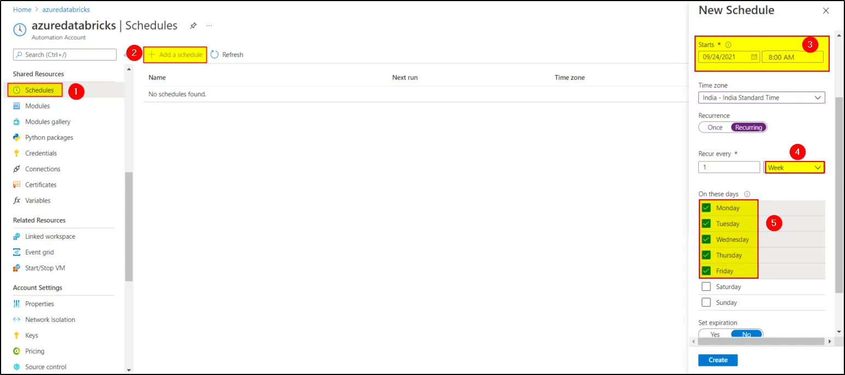Collapse the sidebar with chevron button
The image size is (845, 375).
(125, 55)
